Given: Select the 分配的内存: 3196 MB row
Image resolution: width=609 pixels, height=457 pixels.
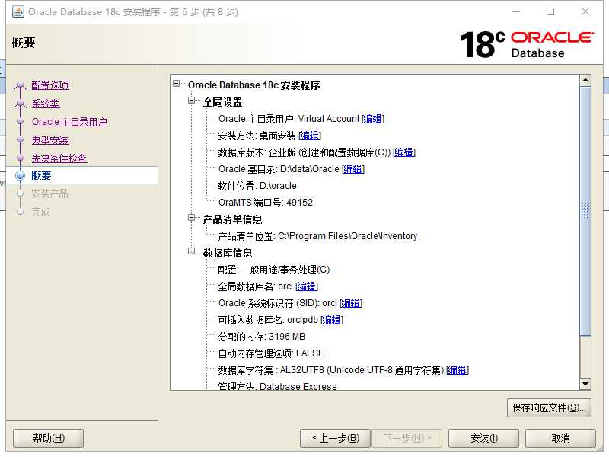Looking at the screenshot, I should pos(261,337).
